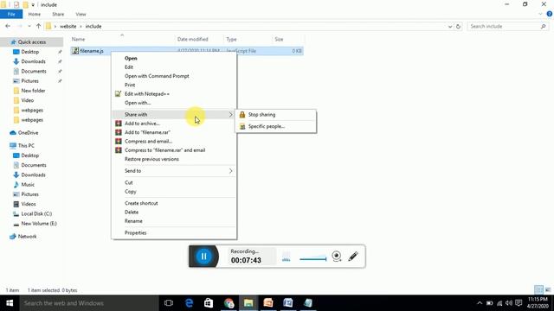Go up one folder level arrow

coord(38,26)
